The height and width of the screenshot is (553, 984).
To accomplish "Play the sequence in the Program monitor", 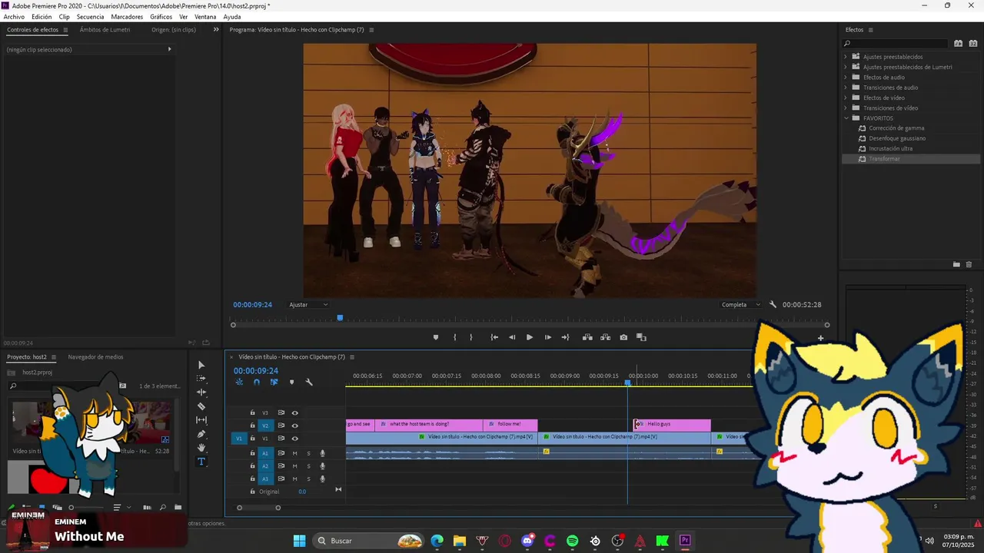I will [530, 337].
